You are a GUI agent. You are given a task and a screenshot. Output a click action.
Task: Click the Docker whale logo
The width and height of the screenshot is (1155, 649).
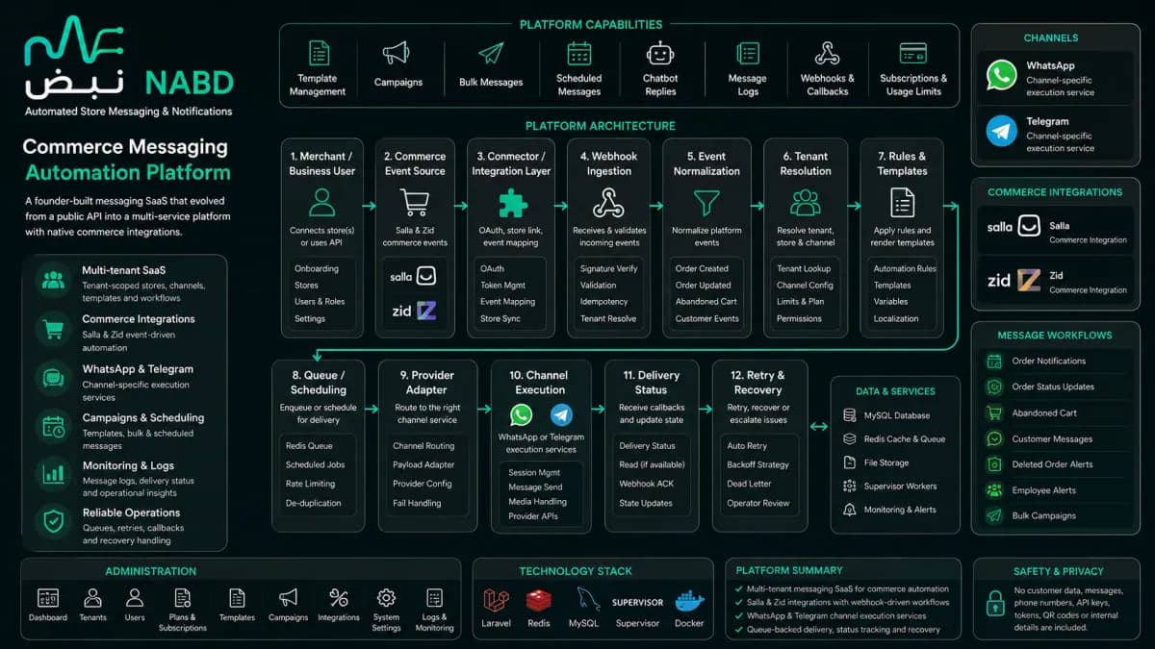click(x=688, y=601)
